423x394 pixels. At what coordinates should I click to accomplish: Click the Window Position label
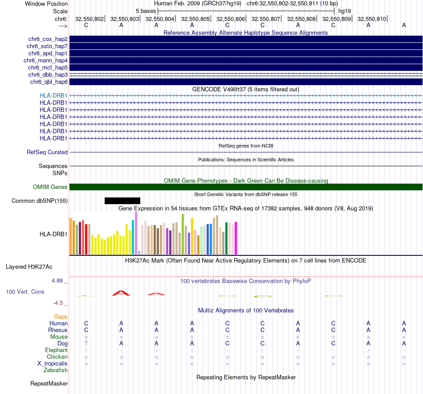(46, 4)
